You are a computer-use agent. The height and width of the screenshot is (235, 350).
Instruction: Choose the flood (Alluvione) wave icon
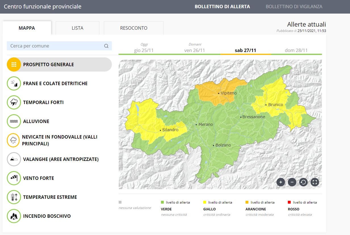click(14, 121)
